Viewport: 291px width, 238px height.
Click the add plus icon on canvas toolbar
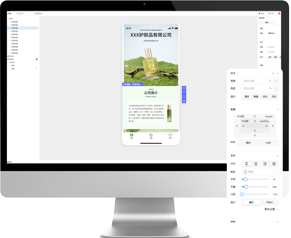point(184,88)
